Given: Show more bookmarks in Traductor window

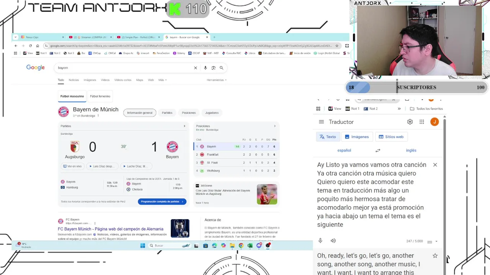Looking at the screenshot, I should click(x=399, y=108).
